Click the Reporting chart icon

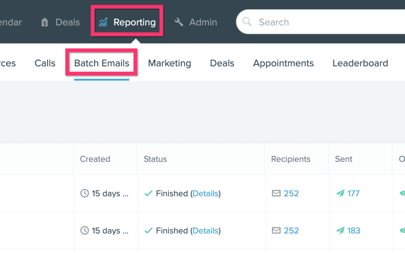point(103,22)
